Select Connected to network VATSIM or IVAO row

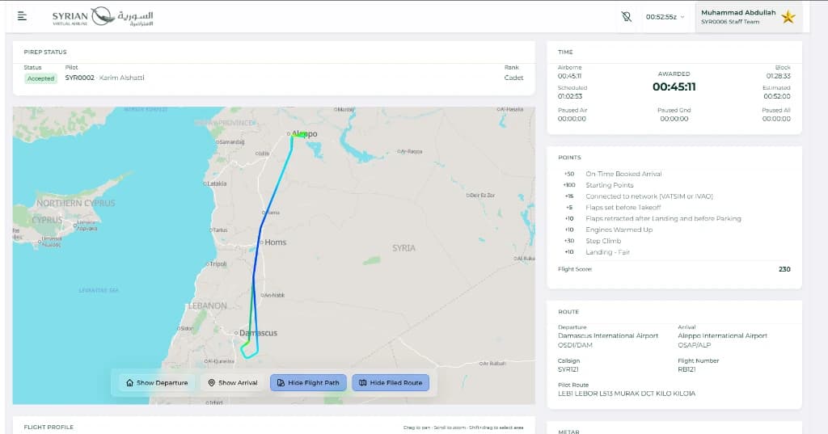674,196
